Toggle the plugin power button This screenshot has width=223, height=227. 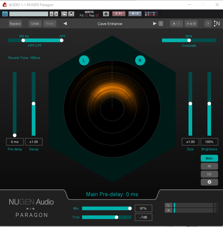5,14
